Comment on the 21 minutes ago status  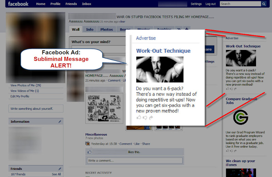[x=114, y=81]
